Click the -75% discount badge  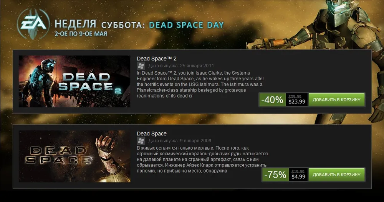tap(275, 175)
